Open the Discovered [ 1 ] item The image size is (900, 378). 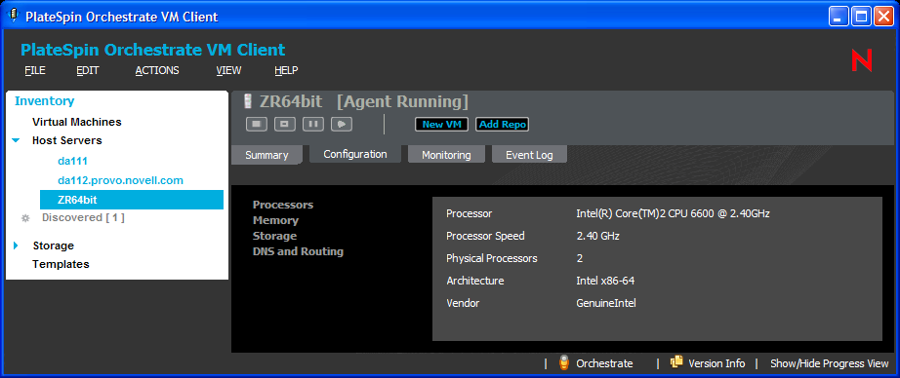click(83, 218)
